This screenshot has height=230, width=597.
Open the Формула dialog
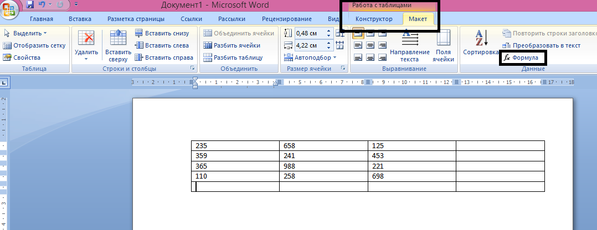(521, 58)
